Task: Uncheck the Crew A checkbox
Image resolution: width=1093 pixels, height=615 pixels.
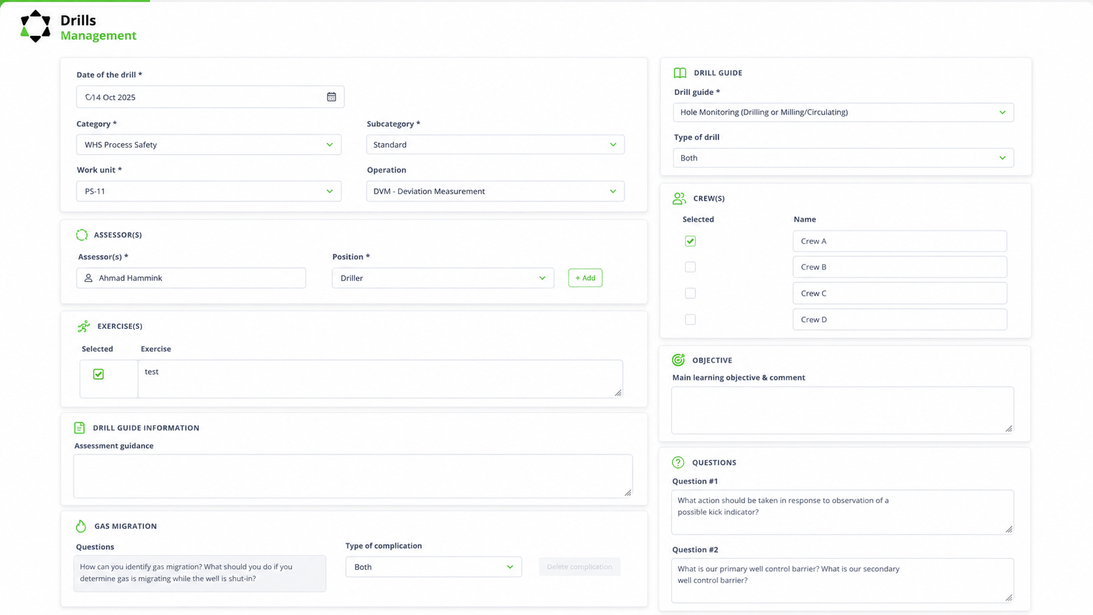Action: [x=690, y=241]
